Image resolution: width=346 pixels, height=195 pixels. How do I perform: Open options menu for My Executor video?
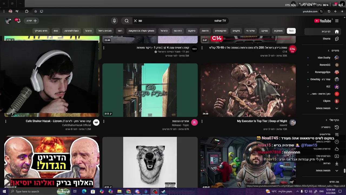[x=202, y=121]
